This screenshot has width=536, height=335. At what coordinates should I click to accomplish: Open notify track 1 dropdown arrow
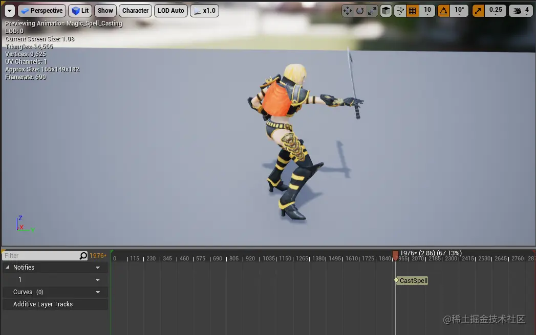pyautogui.click(x=98, y=280)
